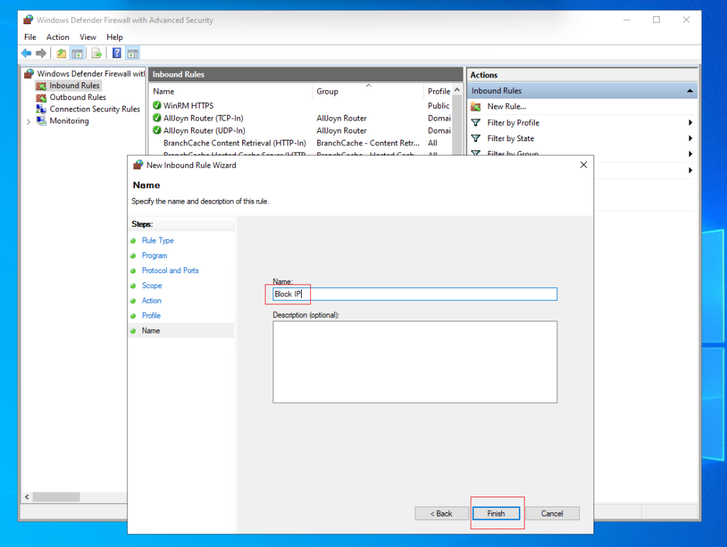Click the Finish button
The image size is (727, 547).
[497, 513]
